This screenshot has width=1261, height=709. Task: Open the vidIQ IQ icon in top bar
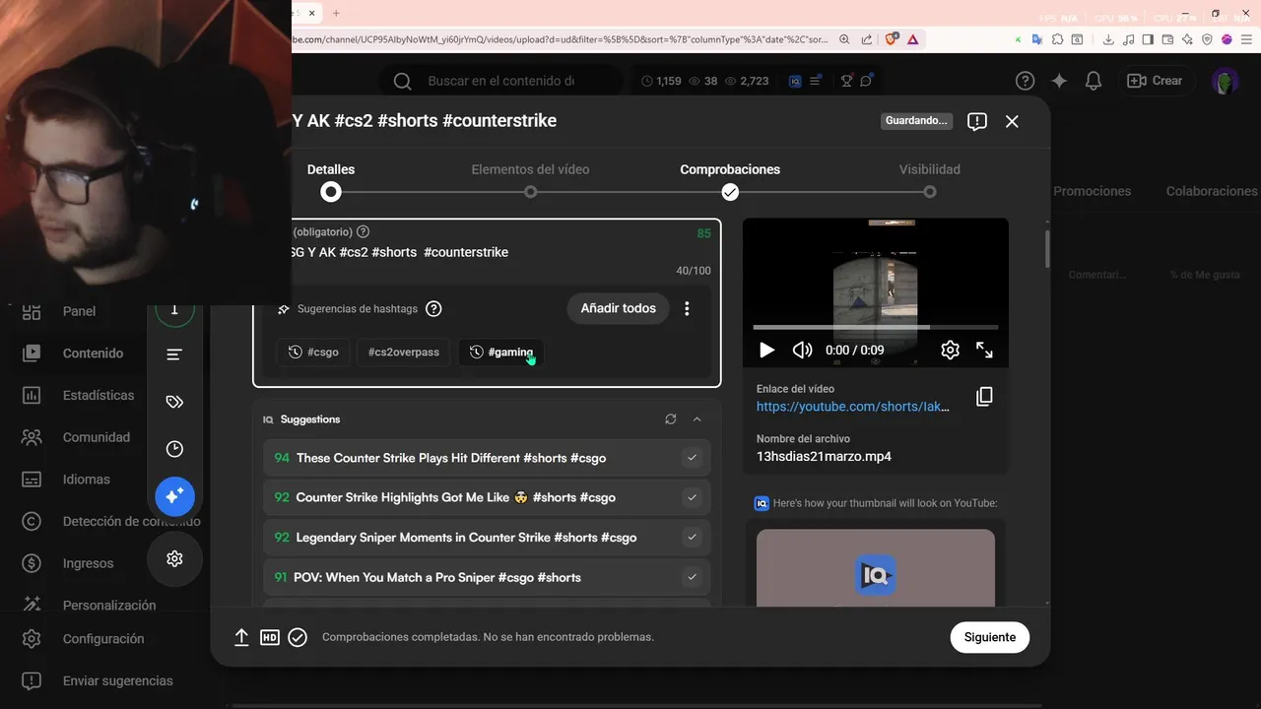click(x=795, y=81)
